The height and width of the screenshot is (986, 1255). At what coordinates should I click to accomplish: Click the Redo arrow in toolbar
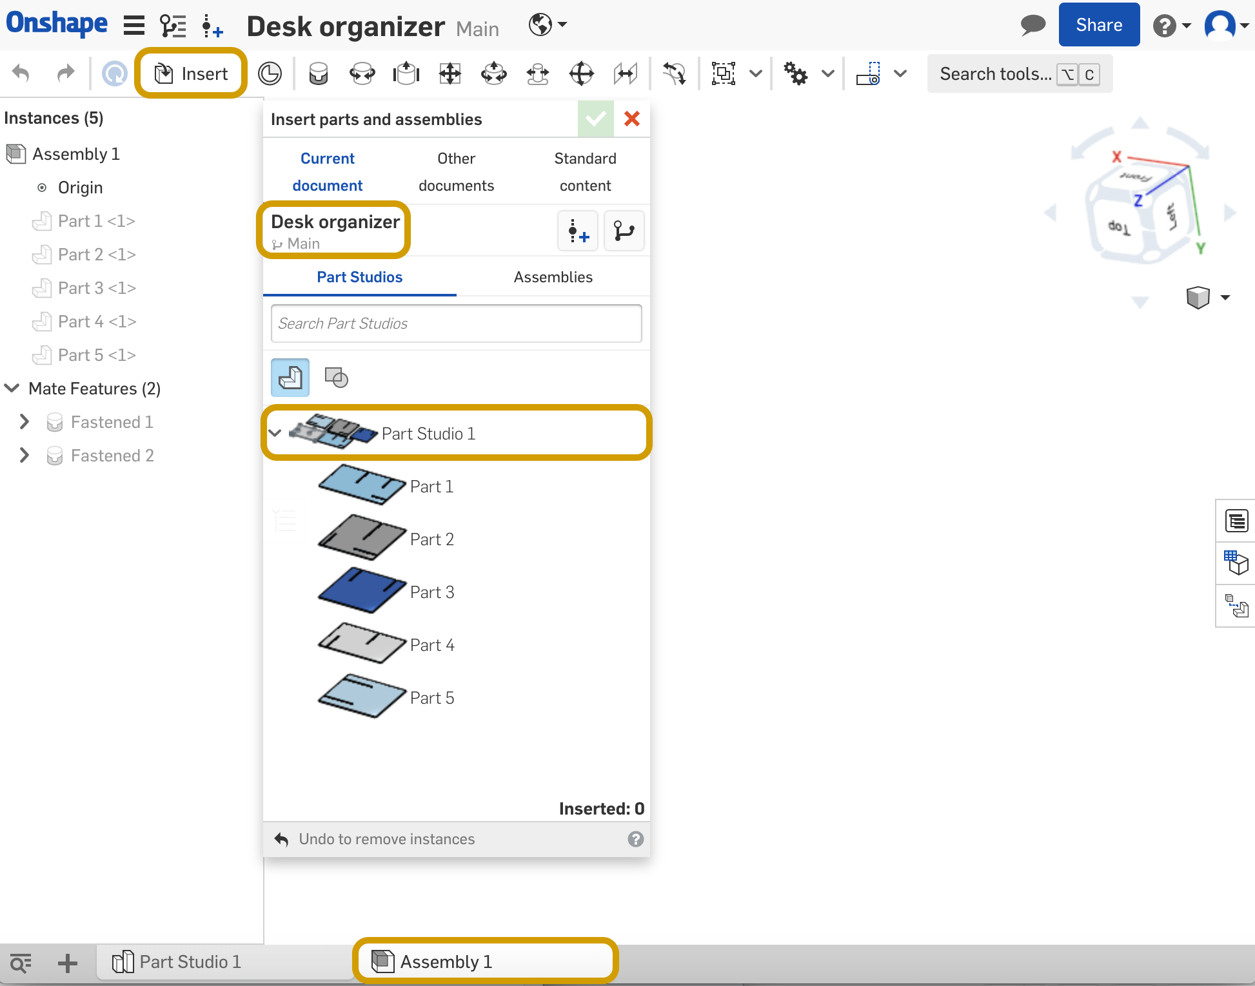[65, 73]
